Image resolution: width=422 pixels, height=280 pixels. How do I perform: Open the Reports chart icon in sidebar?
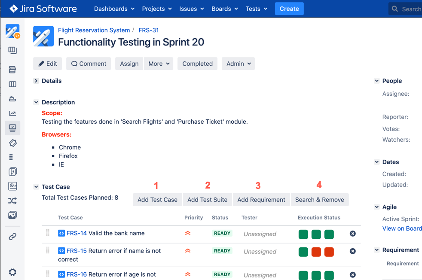(12, 113)
